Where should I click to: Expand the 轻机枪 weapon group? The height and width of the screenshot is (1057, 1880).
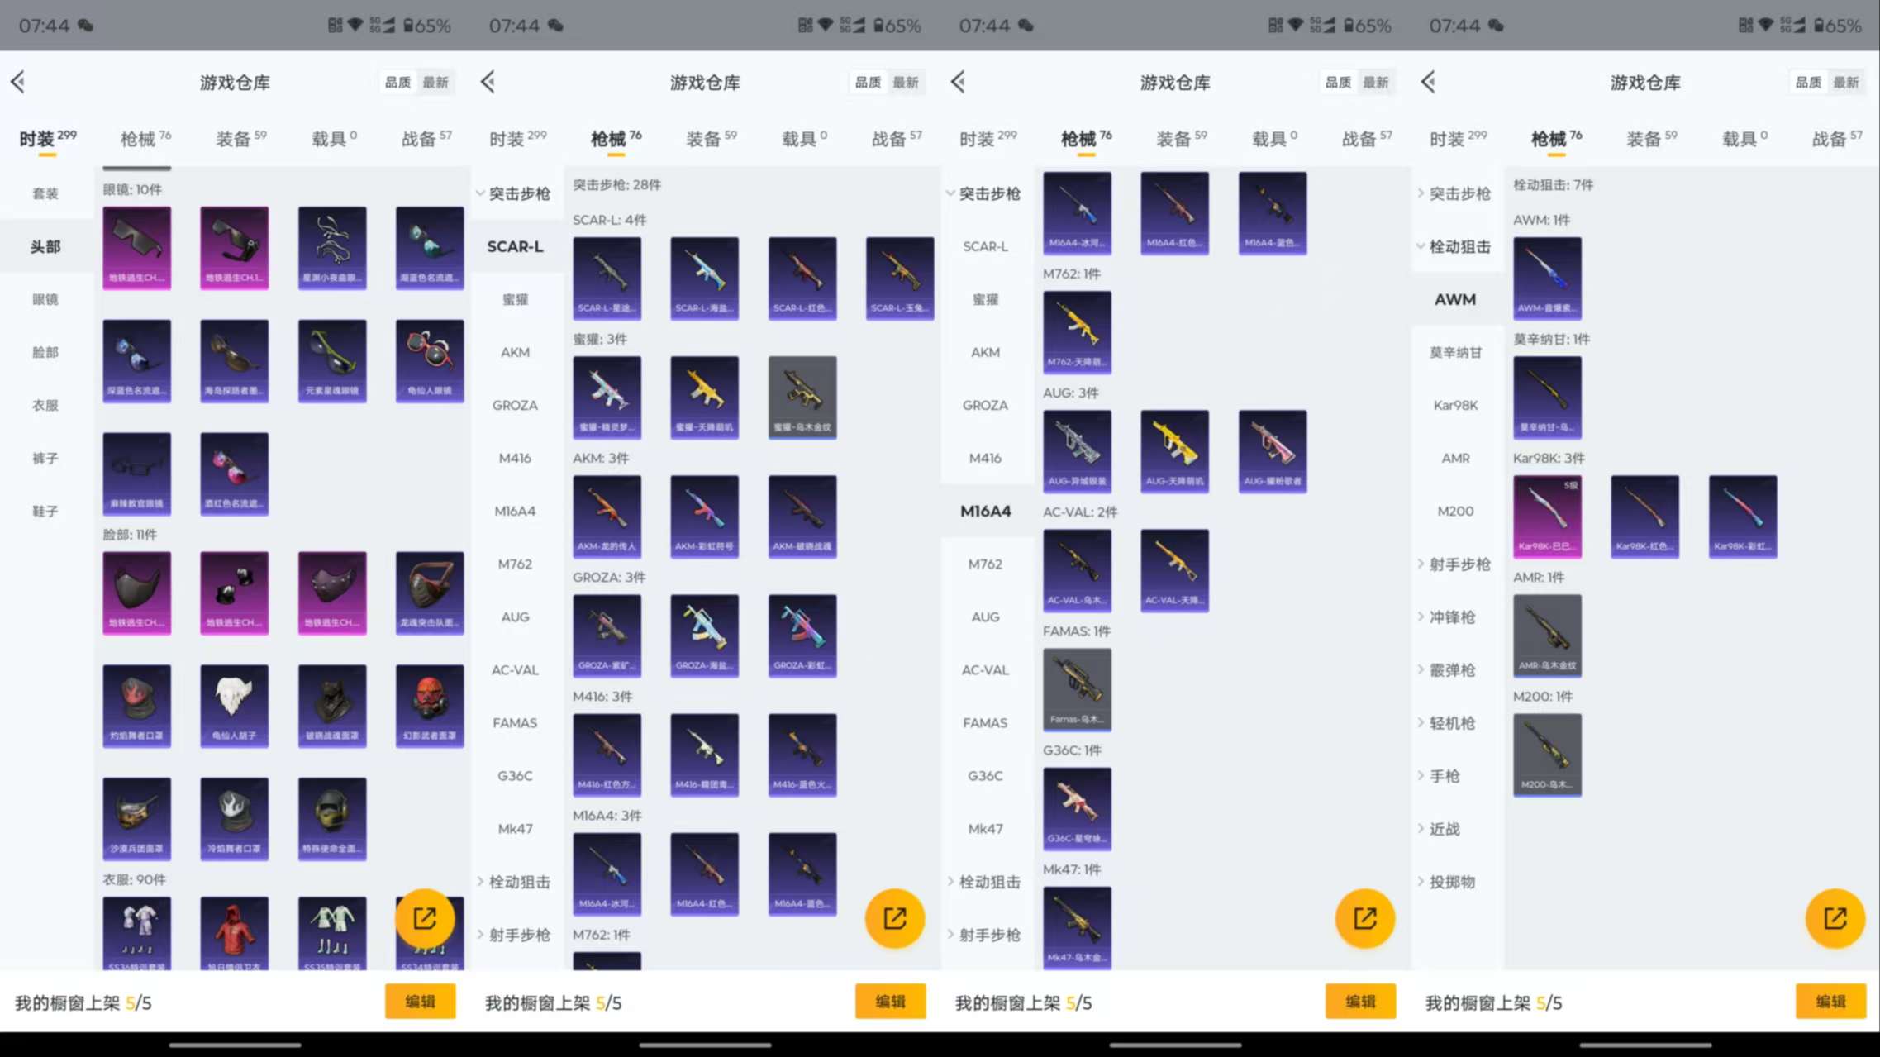tap(1451, 723)
